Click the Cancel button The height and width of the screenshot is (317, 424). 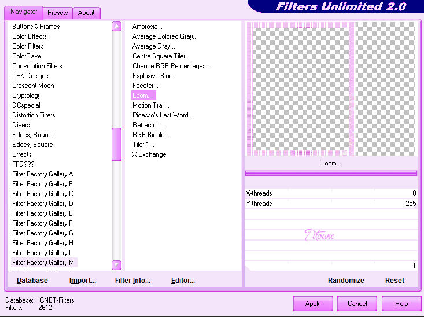point(357,304)
